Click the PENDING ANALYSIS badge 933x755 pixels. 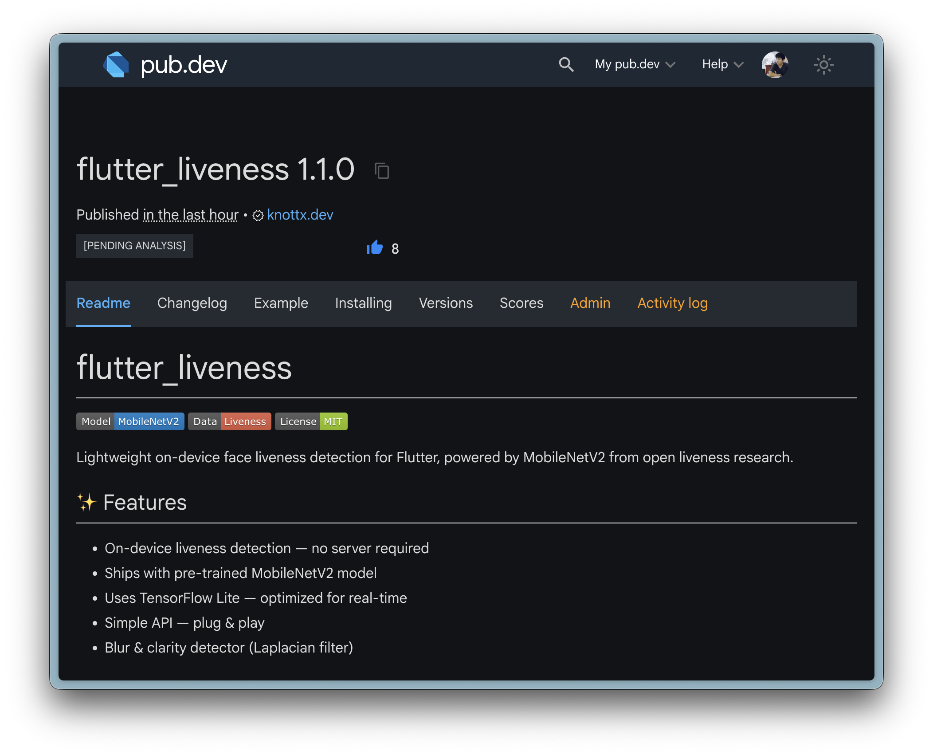coord(135,245)
